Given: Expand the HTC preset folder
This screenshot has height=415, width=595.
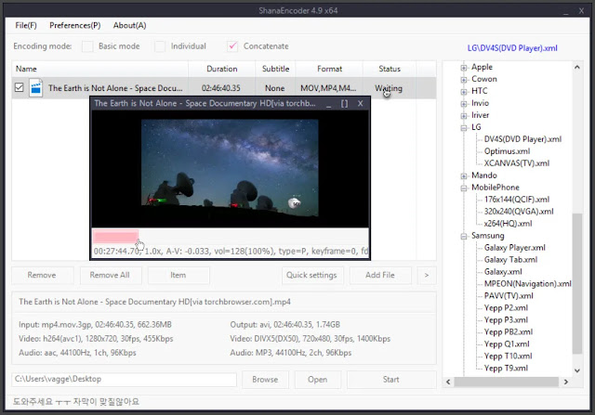Looking at the screenshot, I should (x=463, y=92).
